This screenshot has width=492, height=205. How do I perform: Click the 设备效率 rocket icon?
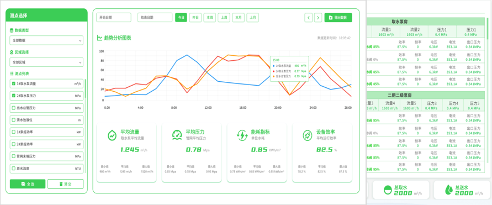coord(308,135)
